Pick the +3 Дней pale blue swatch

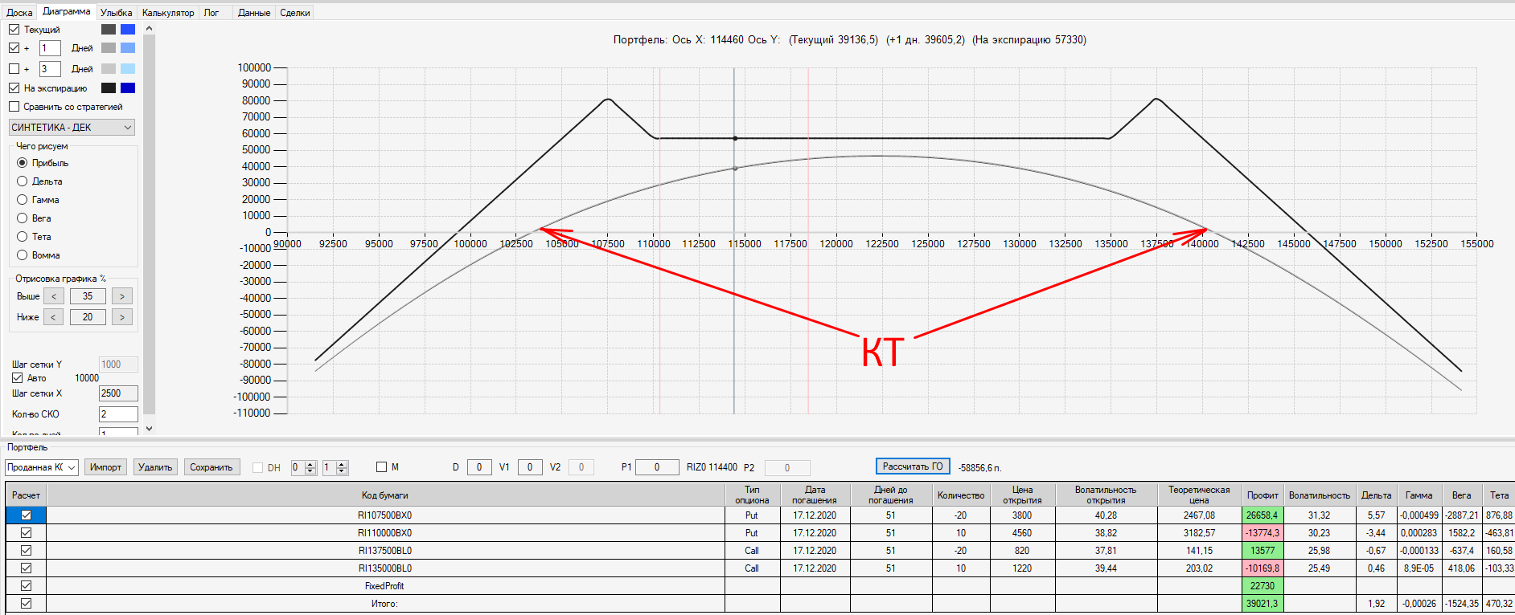pyautogui.click(x=128, y=69)
